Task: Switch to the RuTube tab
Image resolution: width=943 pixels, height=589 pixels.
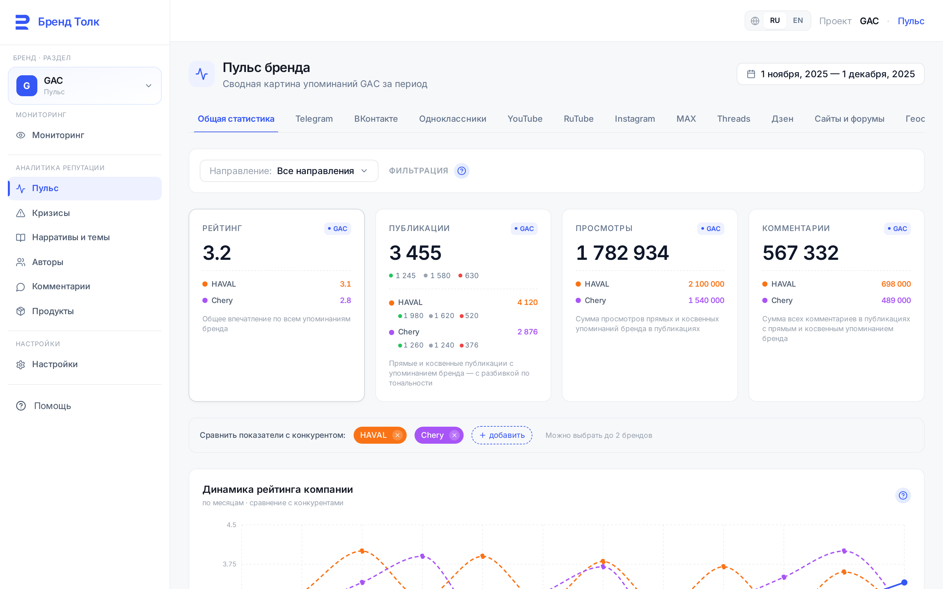Action: (579, 119)
